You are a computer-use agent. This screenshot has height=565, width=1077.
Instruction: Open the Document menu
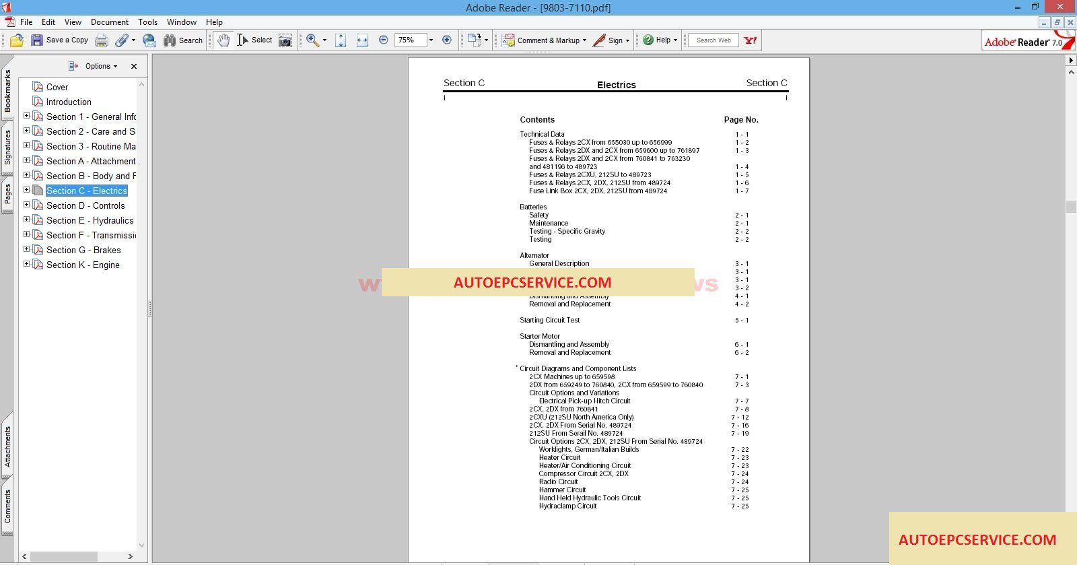click(110, 22)
